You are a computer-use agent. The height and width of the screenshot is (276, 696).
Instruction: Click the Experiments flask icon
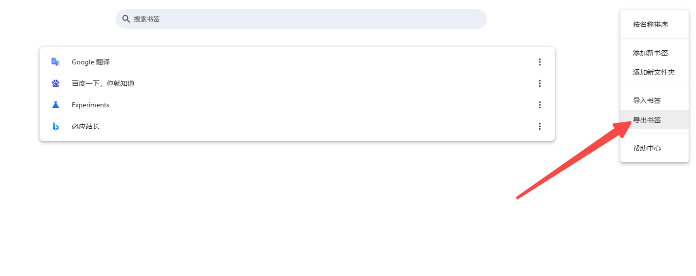(x=56, y=105)
